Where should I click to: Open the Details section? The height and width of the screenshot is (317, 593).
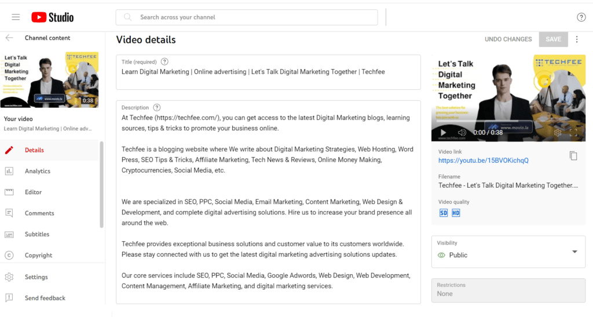[x=49, y=150]
